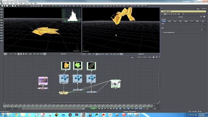Image resolution: width=208 pixels, height=117 pixels.
Task: Add a Merge tool via Mrg toolbar button
Action: (94, 6)
